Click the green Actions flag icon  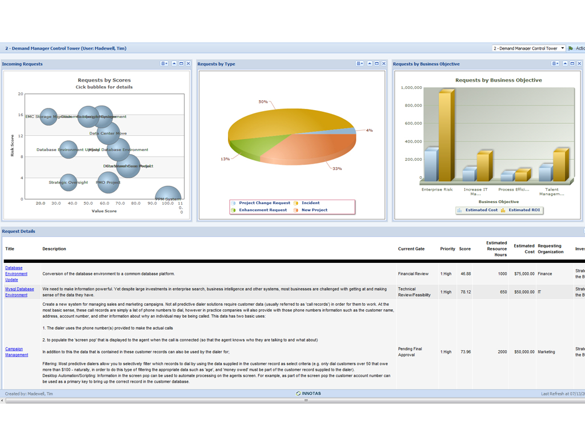coord(571,48)
